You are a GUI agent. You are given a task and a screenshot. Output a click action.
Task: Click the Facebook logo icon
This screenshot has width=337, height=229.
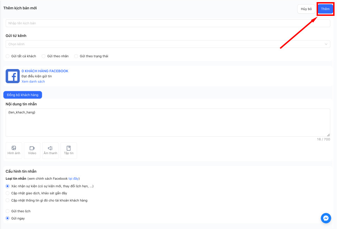coord(12,76)
